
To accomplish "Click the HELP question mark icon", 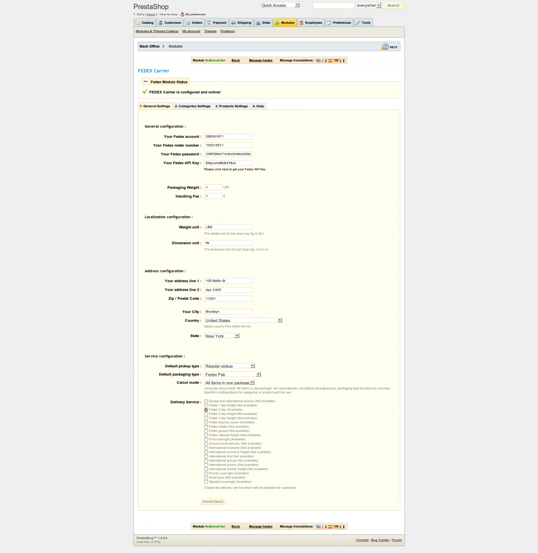I will (x=385, y=47).
